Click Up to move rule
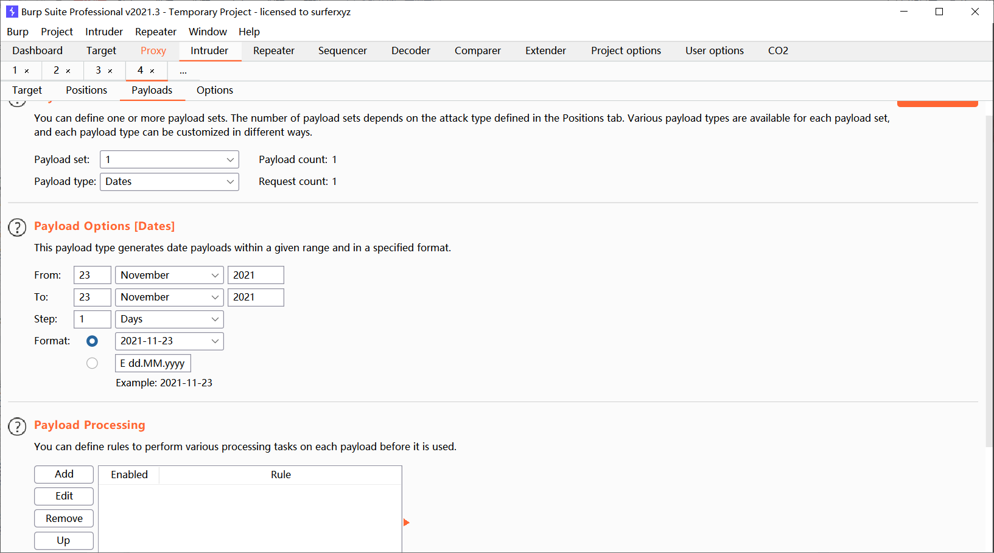The image size is (994, 553). click(64, 541)
